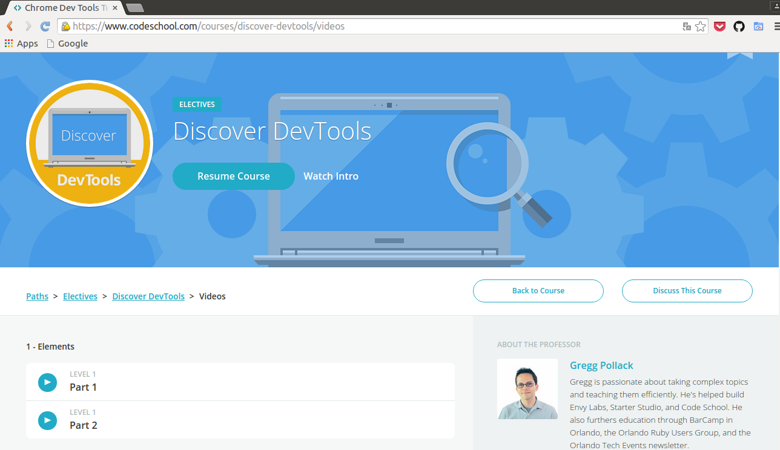
Task: Click the Discover DevTools course badge logo
Action: [x=90, y=143]
